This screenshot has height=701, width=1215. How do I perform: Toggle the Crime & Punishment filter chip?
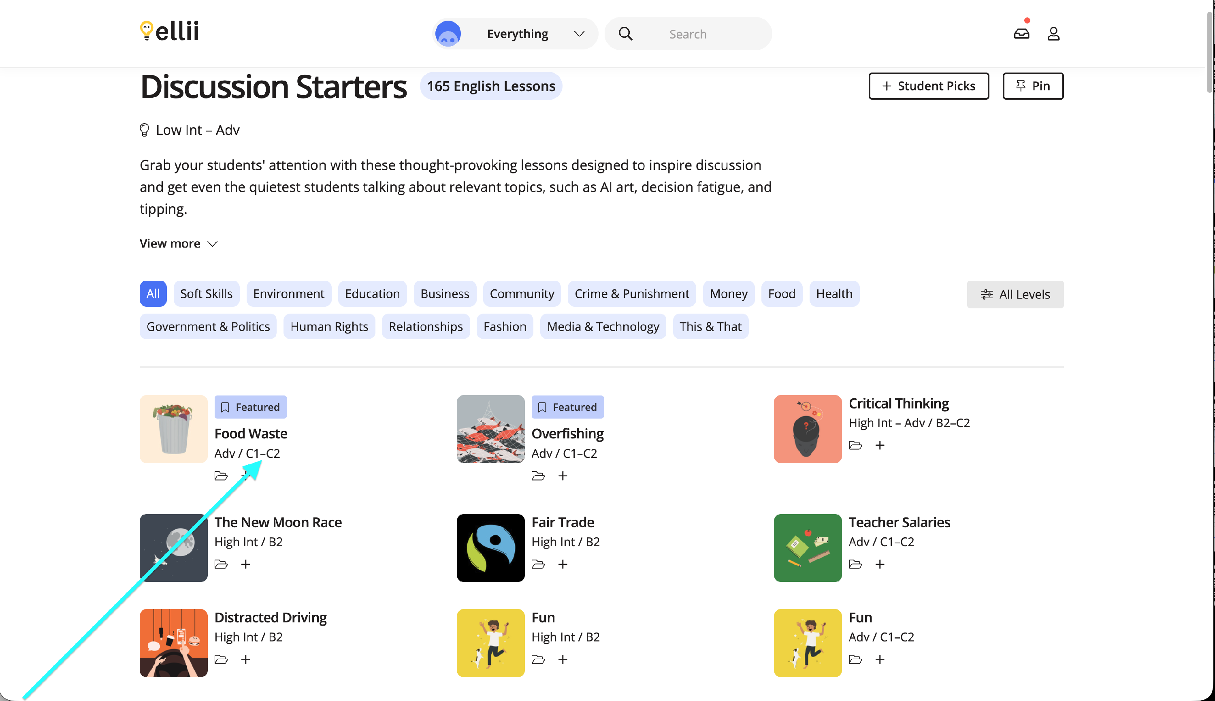click(631, 294)
